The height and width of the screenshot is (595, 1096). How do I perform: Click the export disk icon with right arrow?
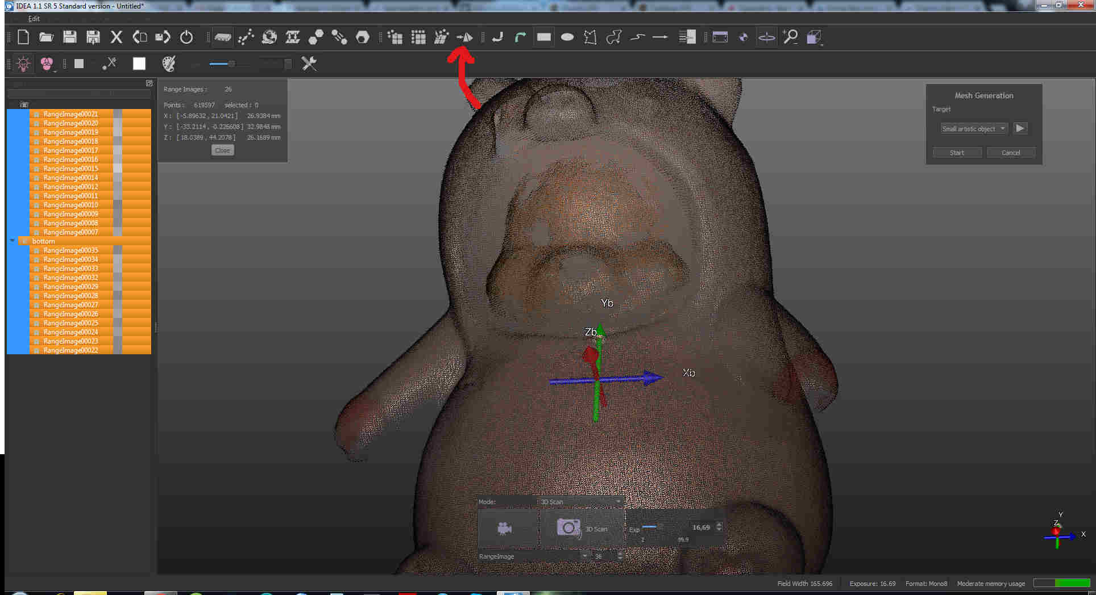pyautogui.click(x=163, y=37)
